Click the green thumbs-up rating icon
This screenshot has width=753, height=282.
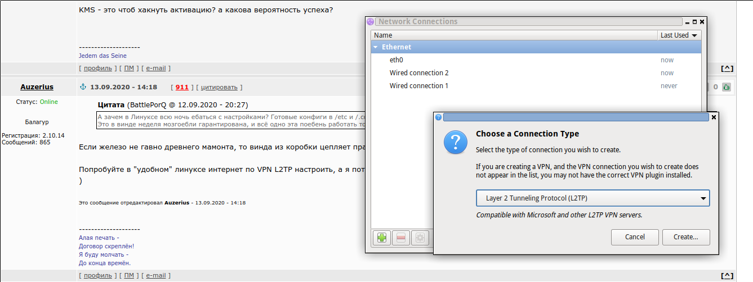(727, 87)
